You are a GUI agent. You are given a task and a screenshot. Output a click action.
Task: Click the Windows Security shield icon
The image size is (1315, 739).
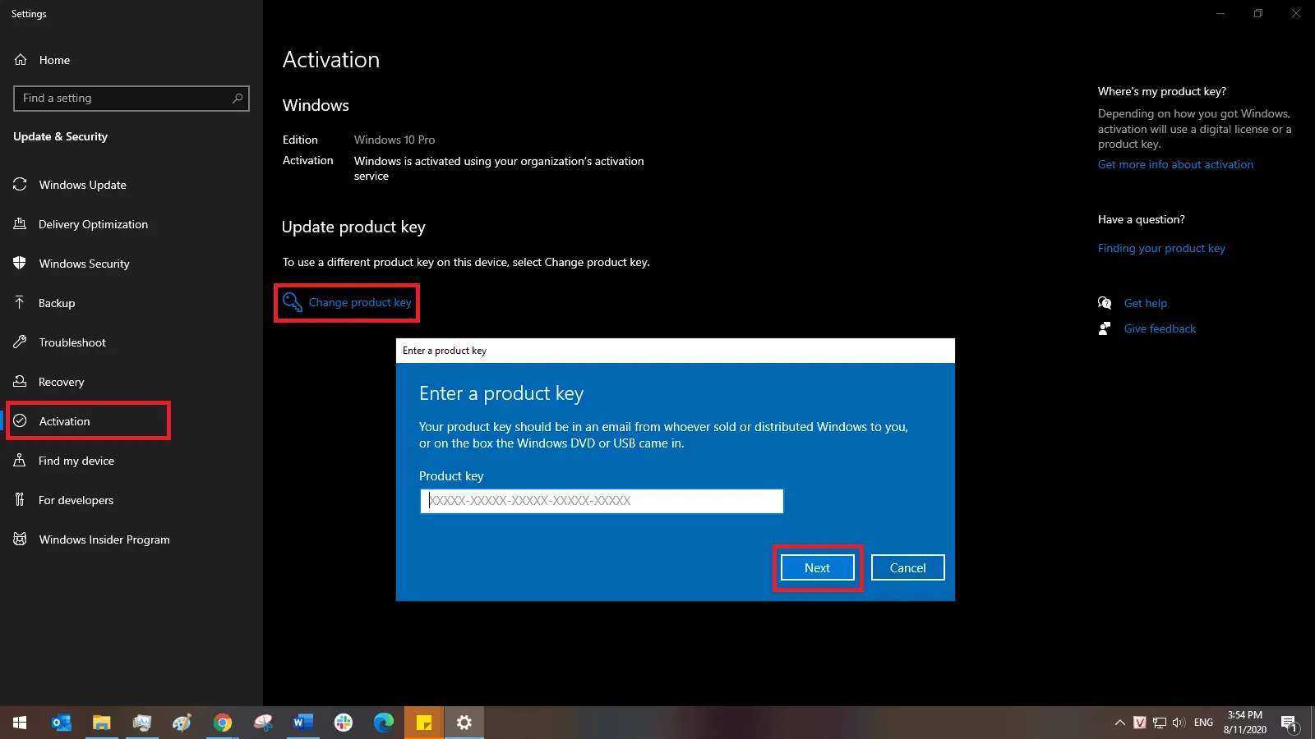point(21,264)
